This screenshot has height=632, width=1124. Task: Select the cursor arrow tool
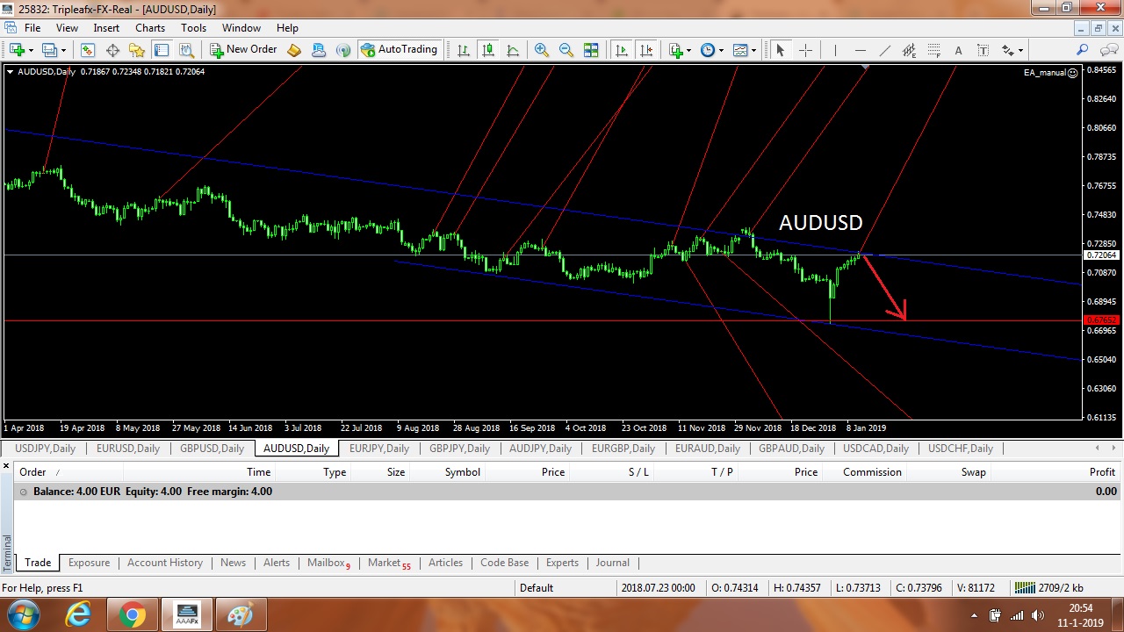(780, 50)
